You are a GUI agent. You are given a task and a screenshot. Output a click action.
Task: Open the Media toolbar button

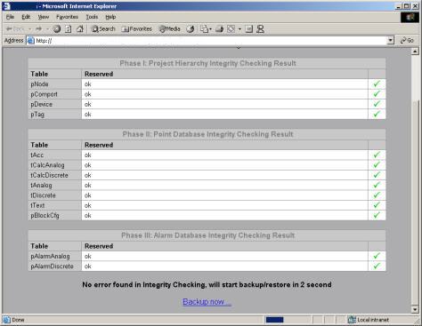point(170,29)
